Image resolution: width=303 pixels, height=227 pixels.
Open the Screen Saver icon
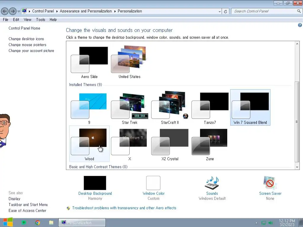click(270, 183)
